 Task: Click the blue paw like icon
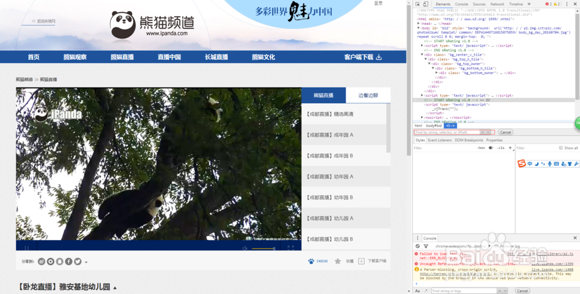point(311,261)
